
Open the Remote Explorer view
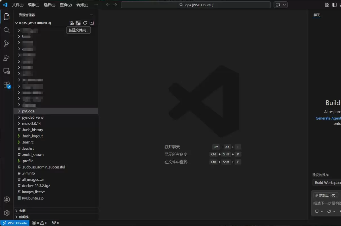[x=7, y=71]
